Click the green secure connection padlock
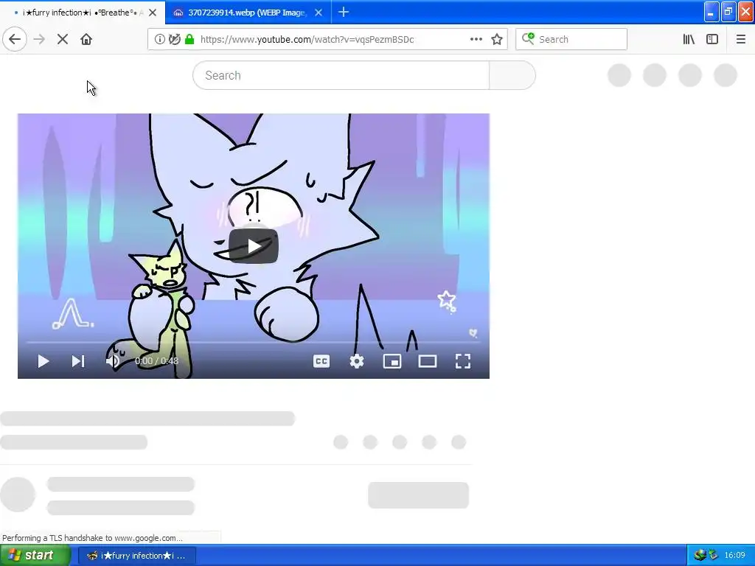 tap(189, 40)
